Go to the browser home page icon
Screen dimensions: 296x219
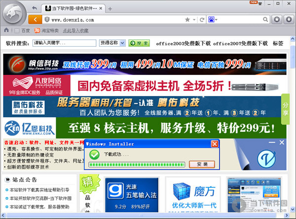tap(6, 31)
